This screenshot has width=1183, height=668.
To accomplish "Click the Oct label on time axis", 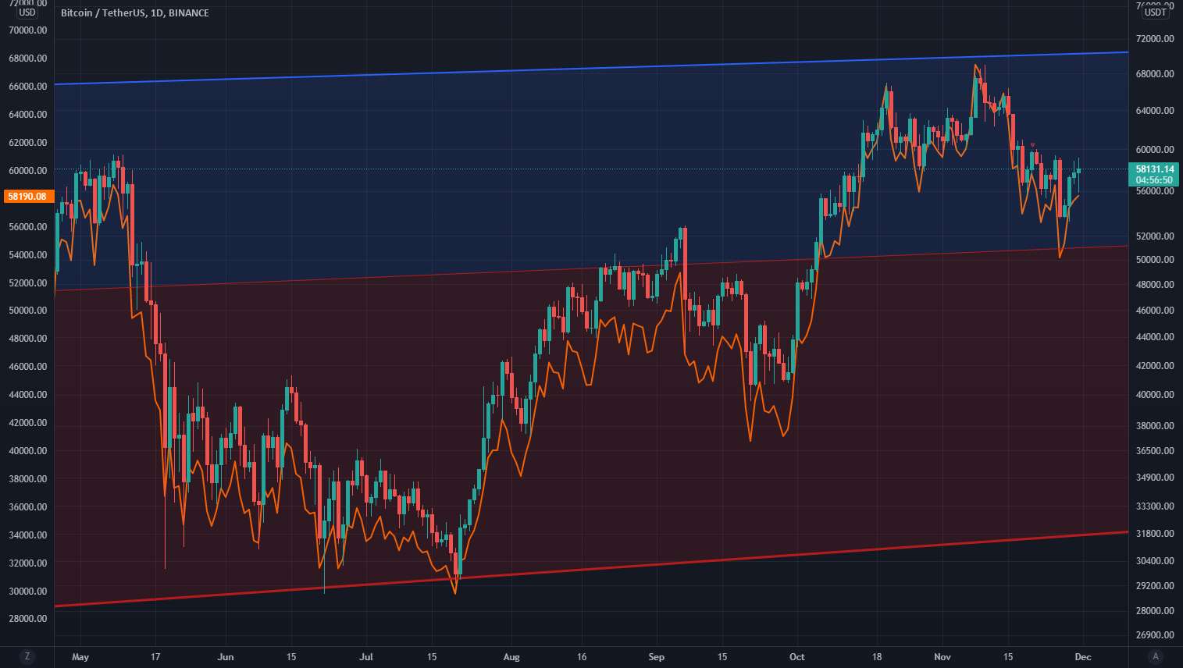I will (797, 657).
